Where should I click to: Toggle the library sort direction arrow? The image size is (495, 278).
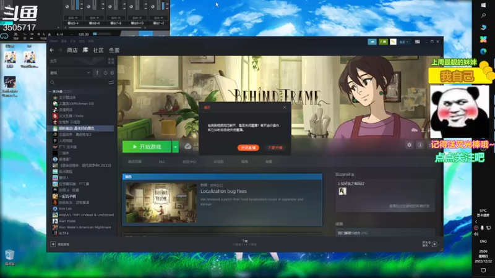97,73
